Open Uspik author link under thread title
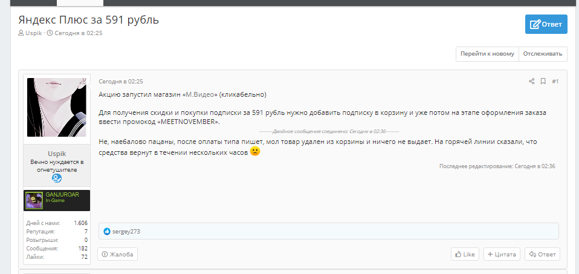This screenshot has width=579, height=274. [34, 33]
